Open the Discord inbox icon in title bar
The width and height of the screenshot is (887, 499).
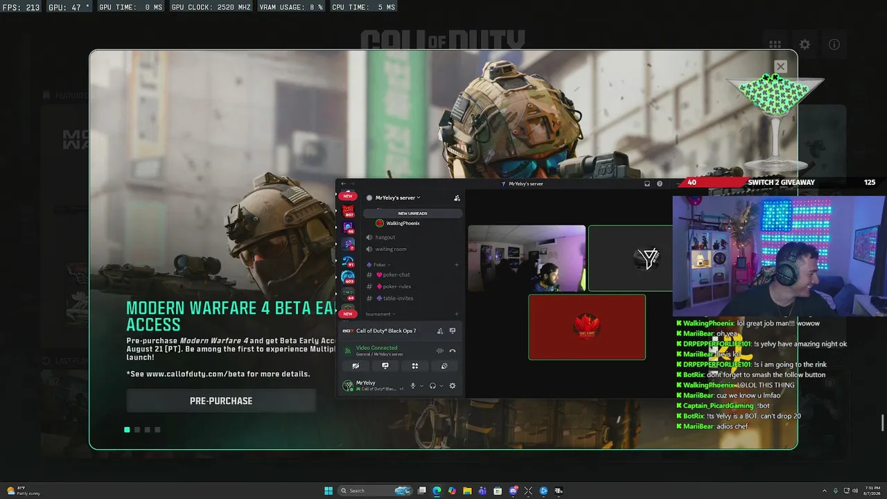[x=647, y=184]
